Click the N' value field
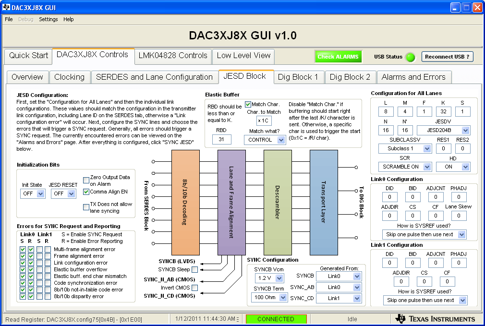Screen dimensions: 485x326 click(405, 130)
